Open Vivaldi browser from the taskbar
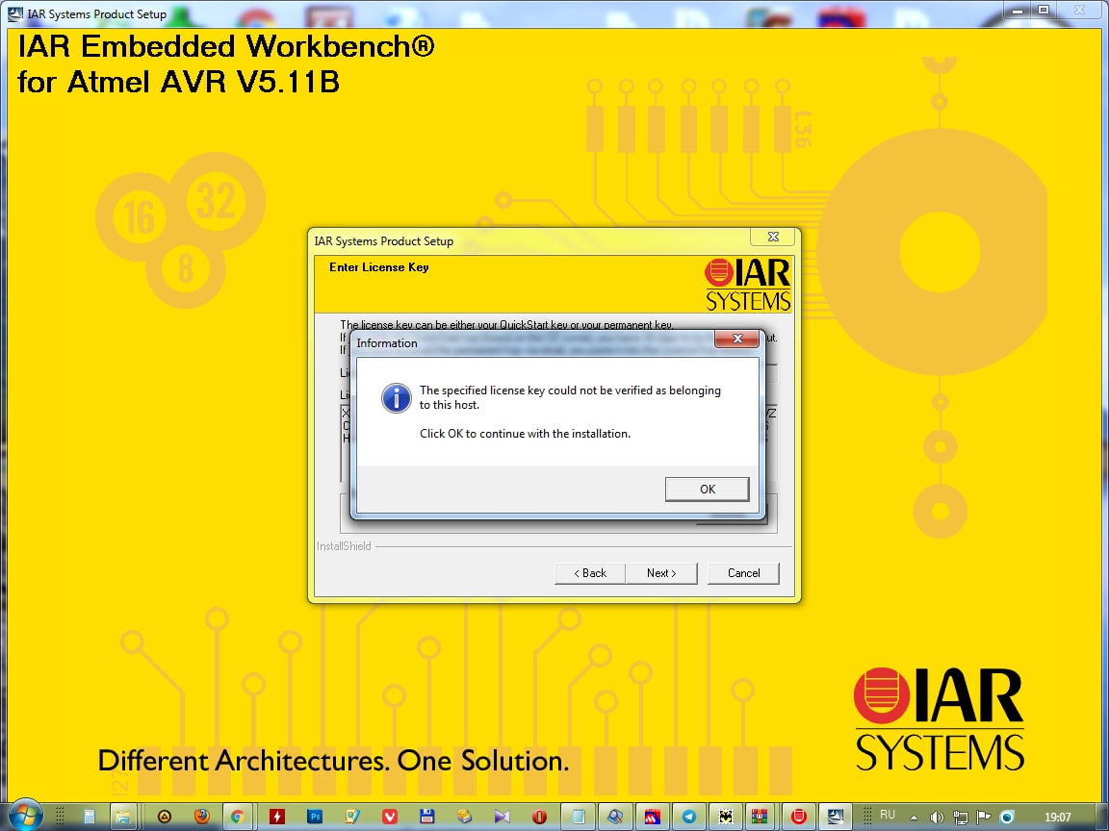This screenshot has height=831, width=1109. coord(390,817)
